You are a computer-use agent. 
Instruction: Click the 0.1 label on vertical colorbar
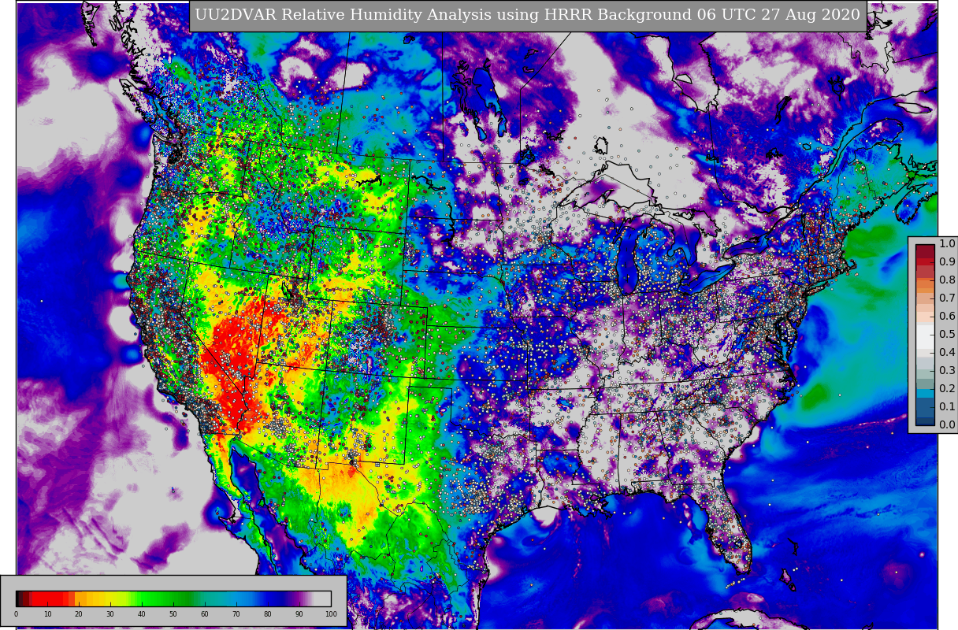coord(947,407)
